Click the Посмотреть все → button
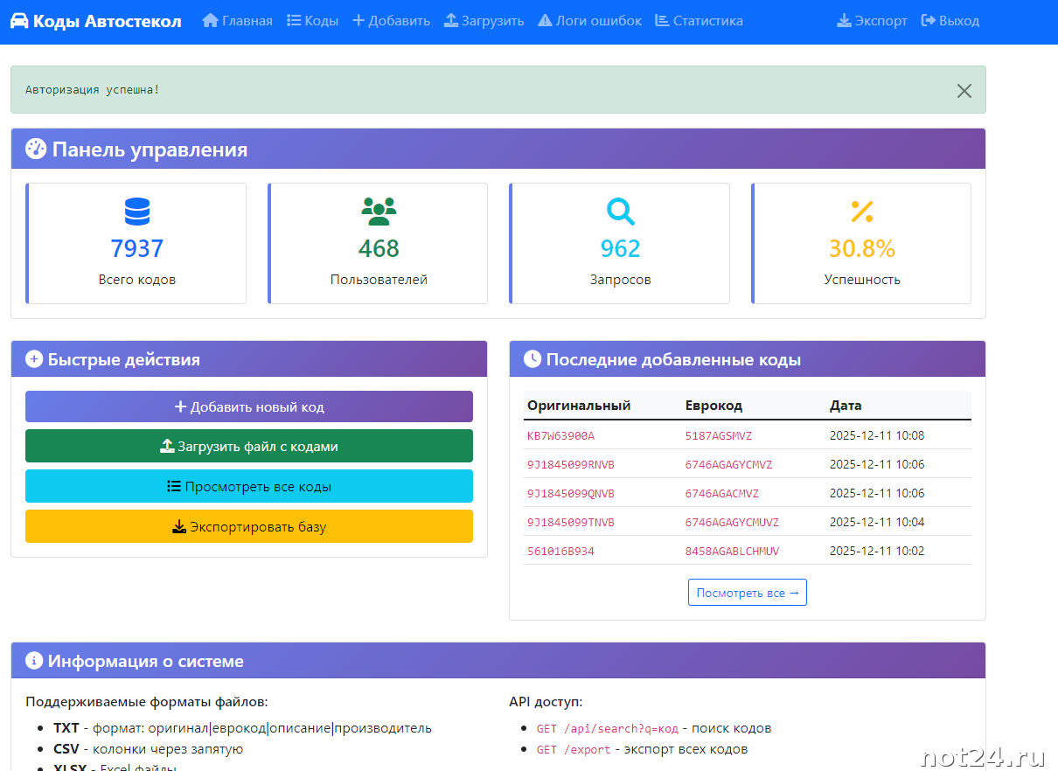The image size is (1058, 771). 748,592
